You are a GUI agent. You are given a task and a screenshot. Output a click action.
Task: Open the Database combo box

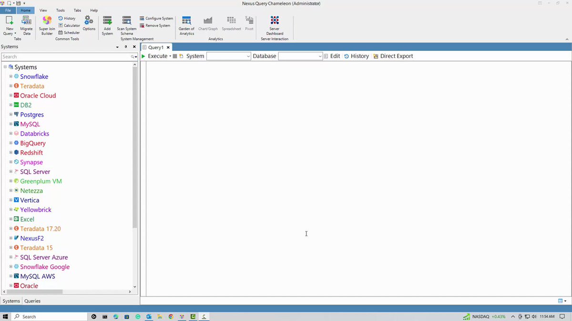point(301,56)
